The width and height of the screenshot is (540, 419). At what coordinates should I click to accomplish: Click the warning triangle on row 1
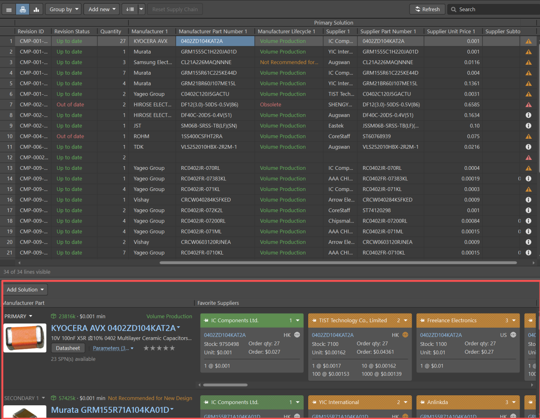[x=528, y=41]
